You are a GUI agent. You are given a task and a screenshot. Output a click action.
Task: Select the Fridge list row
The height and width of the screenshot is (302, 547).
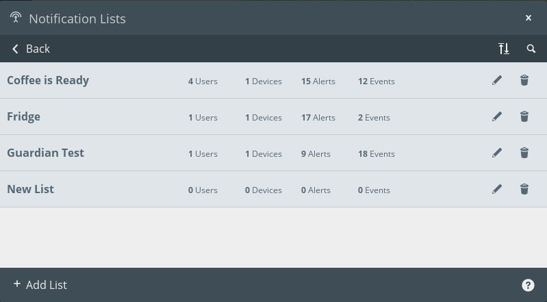[x=24, y=116]
